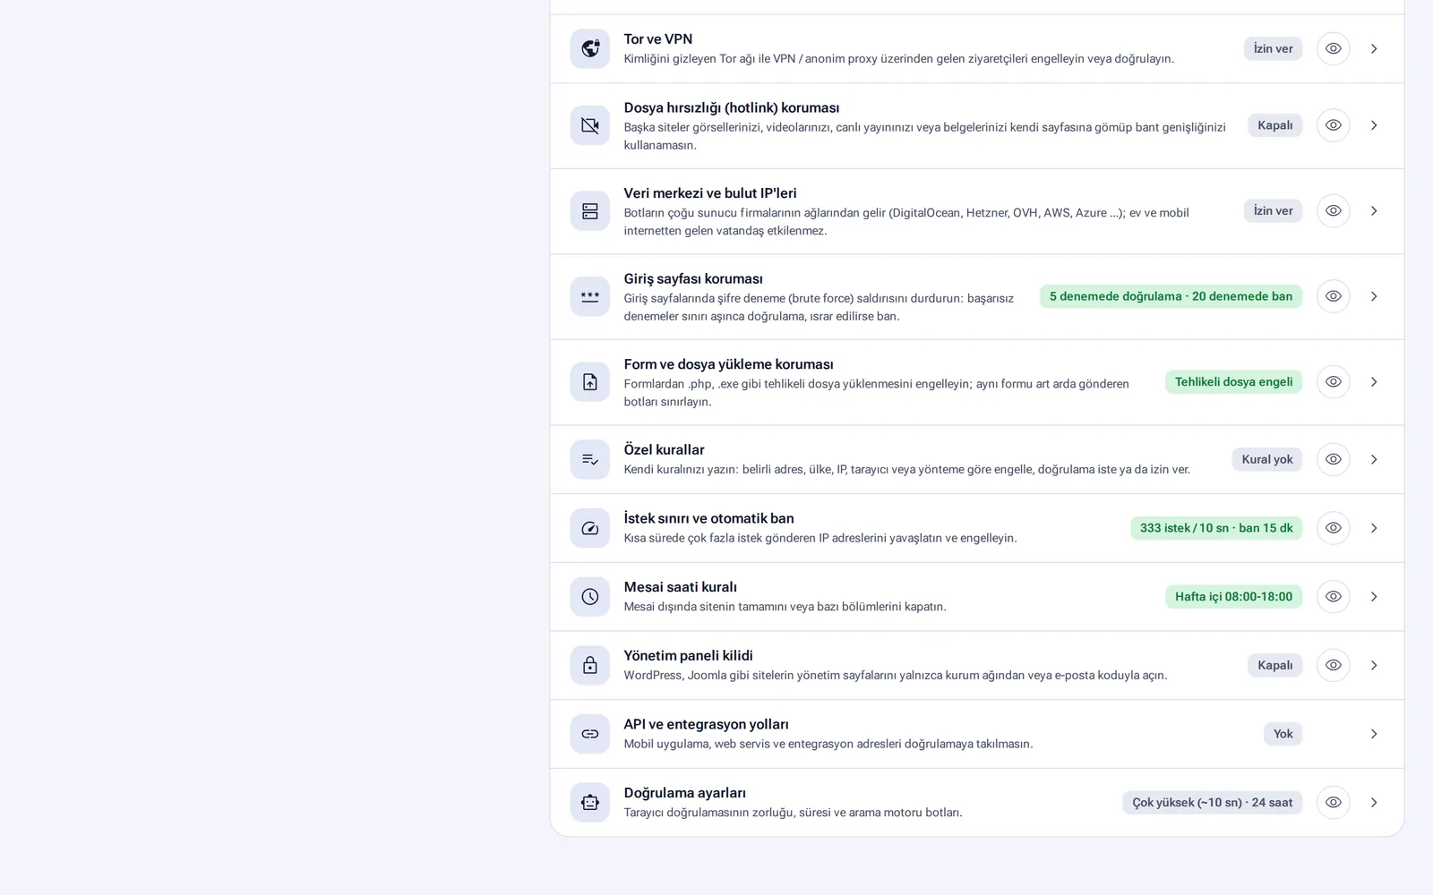Viewport: 1433px width, 895px height.
Task: Toggle eye icon for Veri merkezi ve bulut IP'leri
Action: tap(1333, 211)
